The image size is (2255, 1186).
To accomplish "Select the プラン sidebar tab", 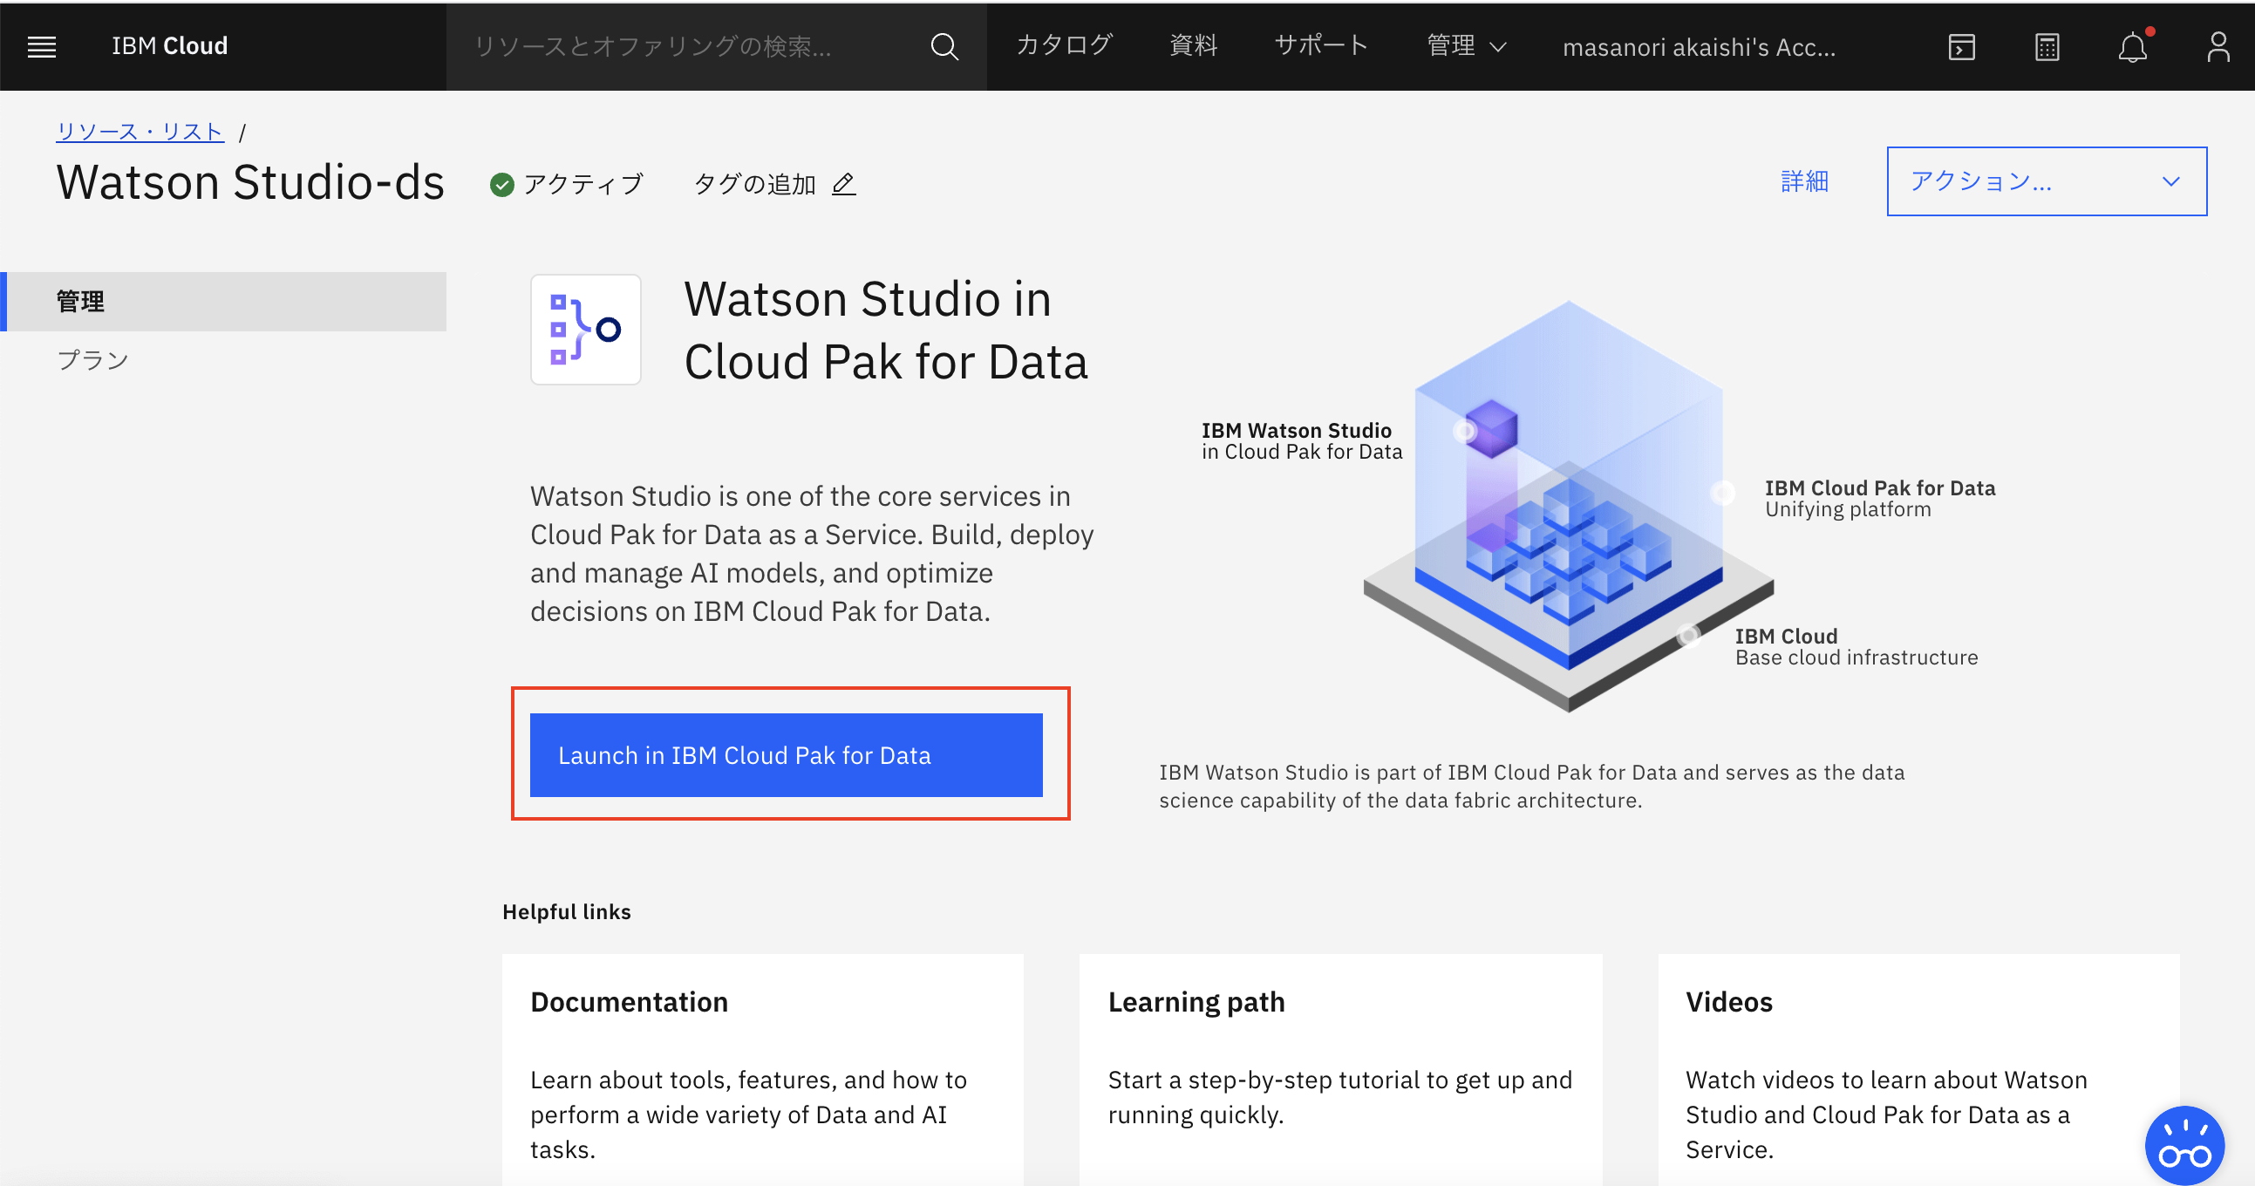I will [92, 360].
